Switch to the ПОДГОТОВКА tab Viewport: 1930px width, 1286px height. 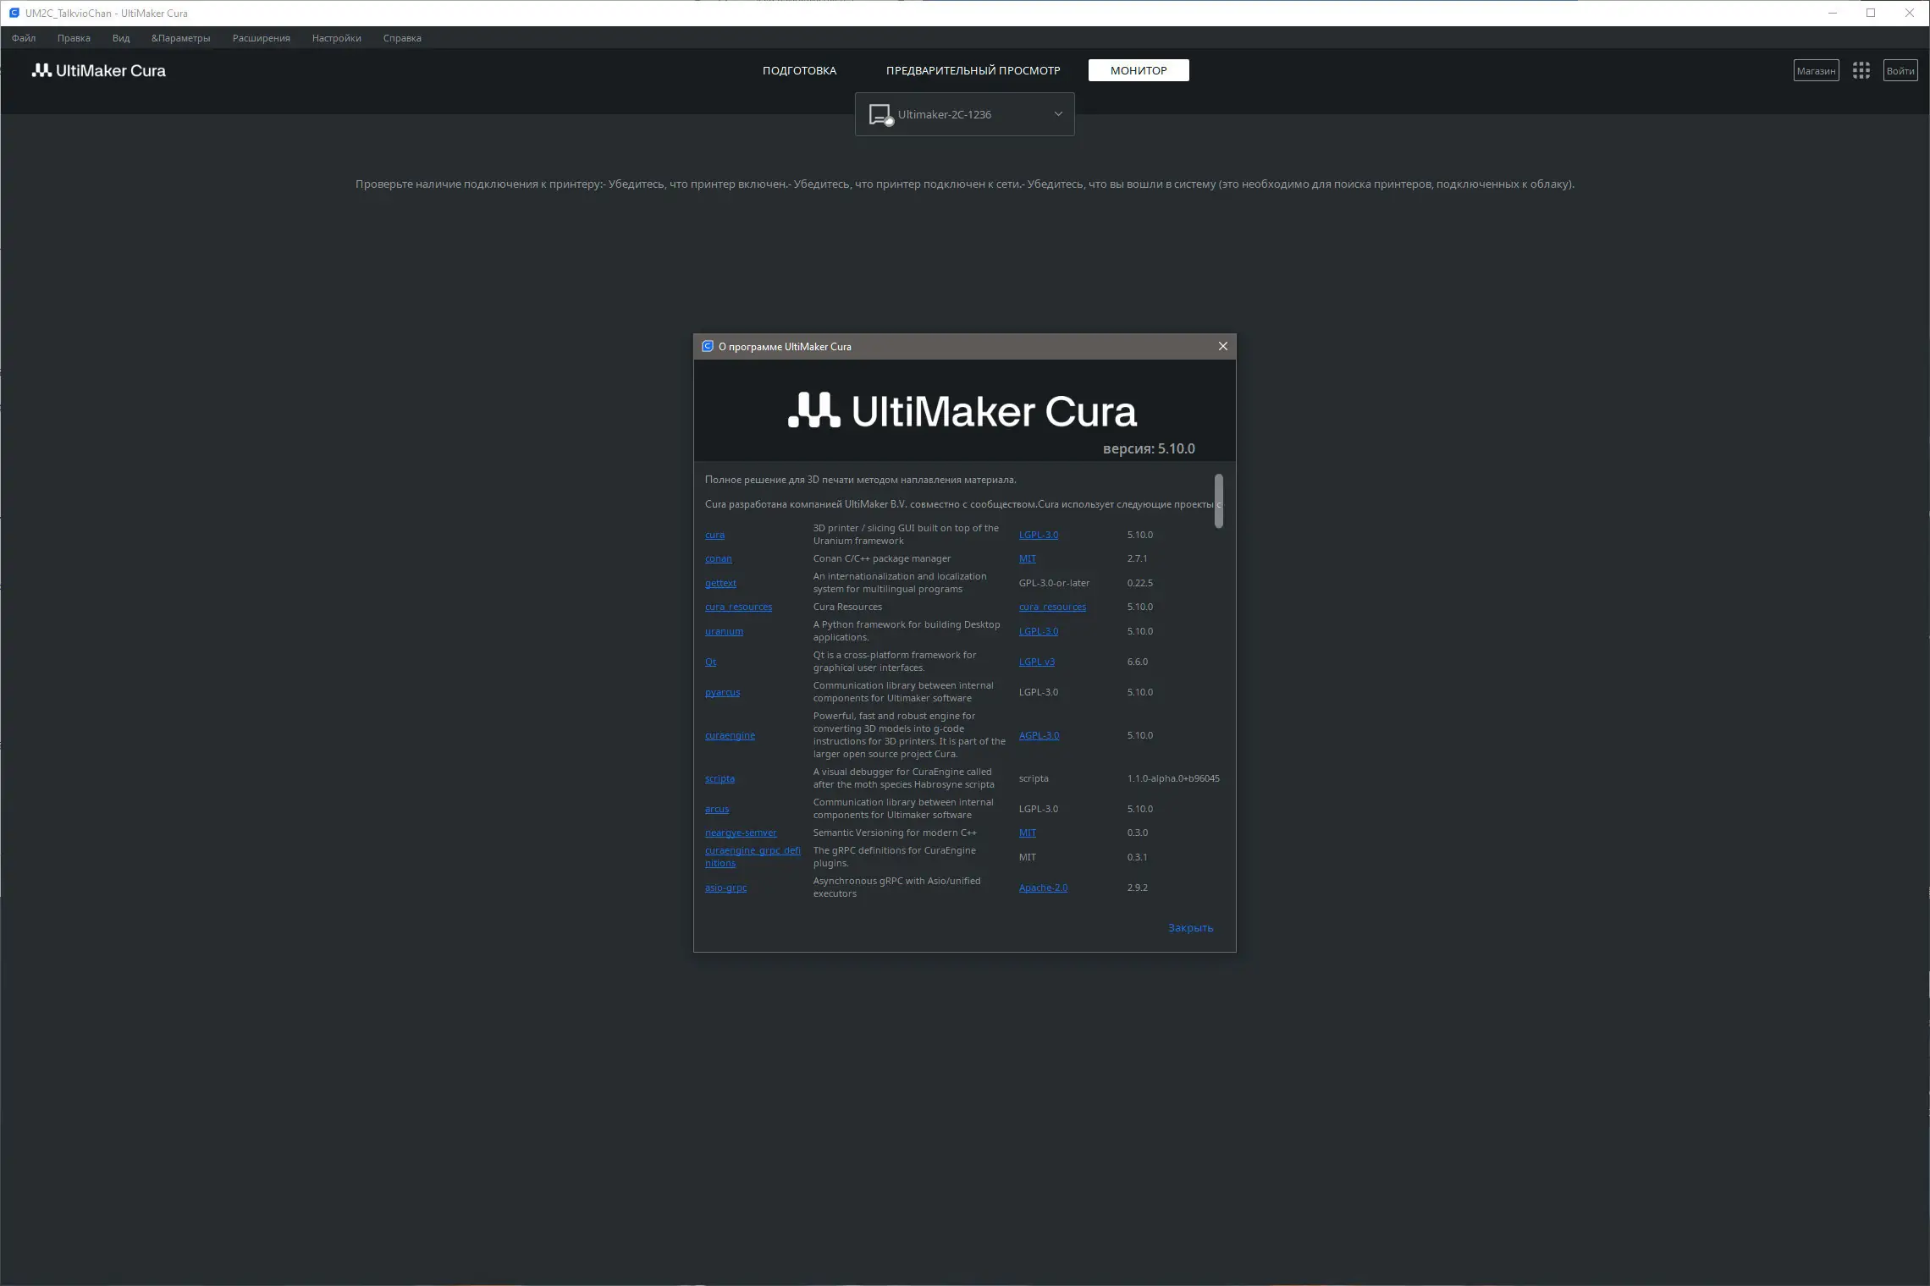pyautogui.click(x=799, y=70)
